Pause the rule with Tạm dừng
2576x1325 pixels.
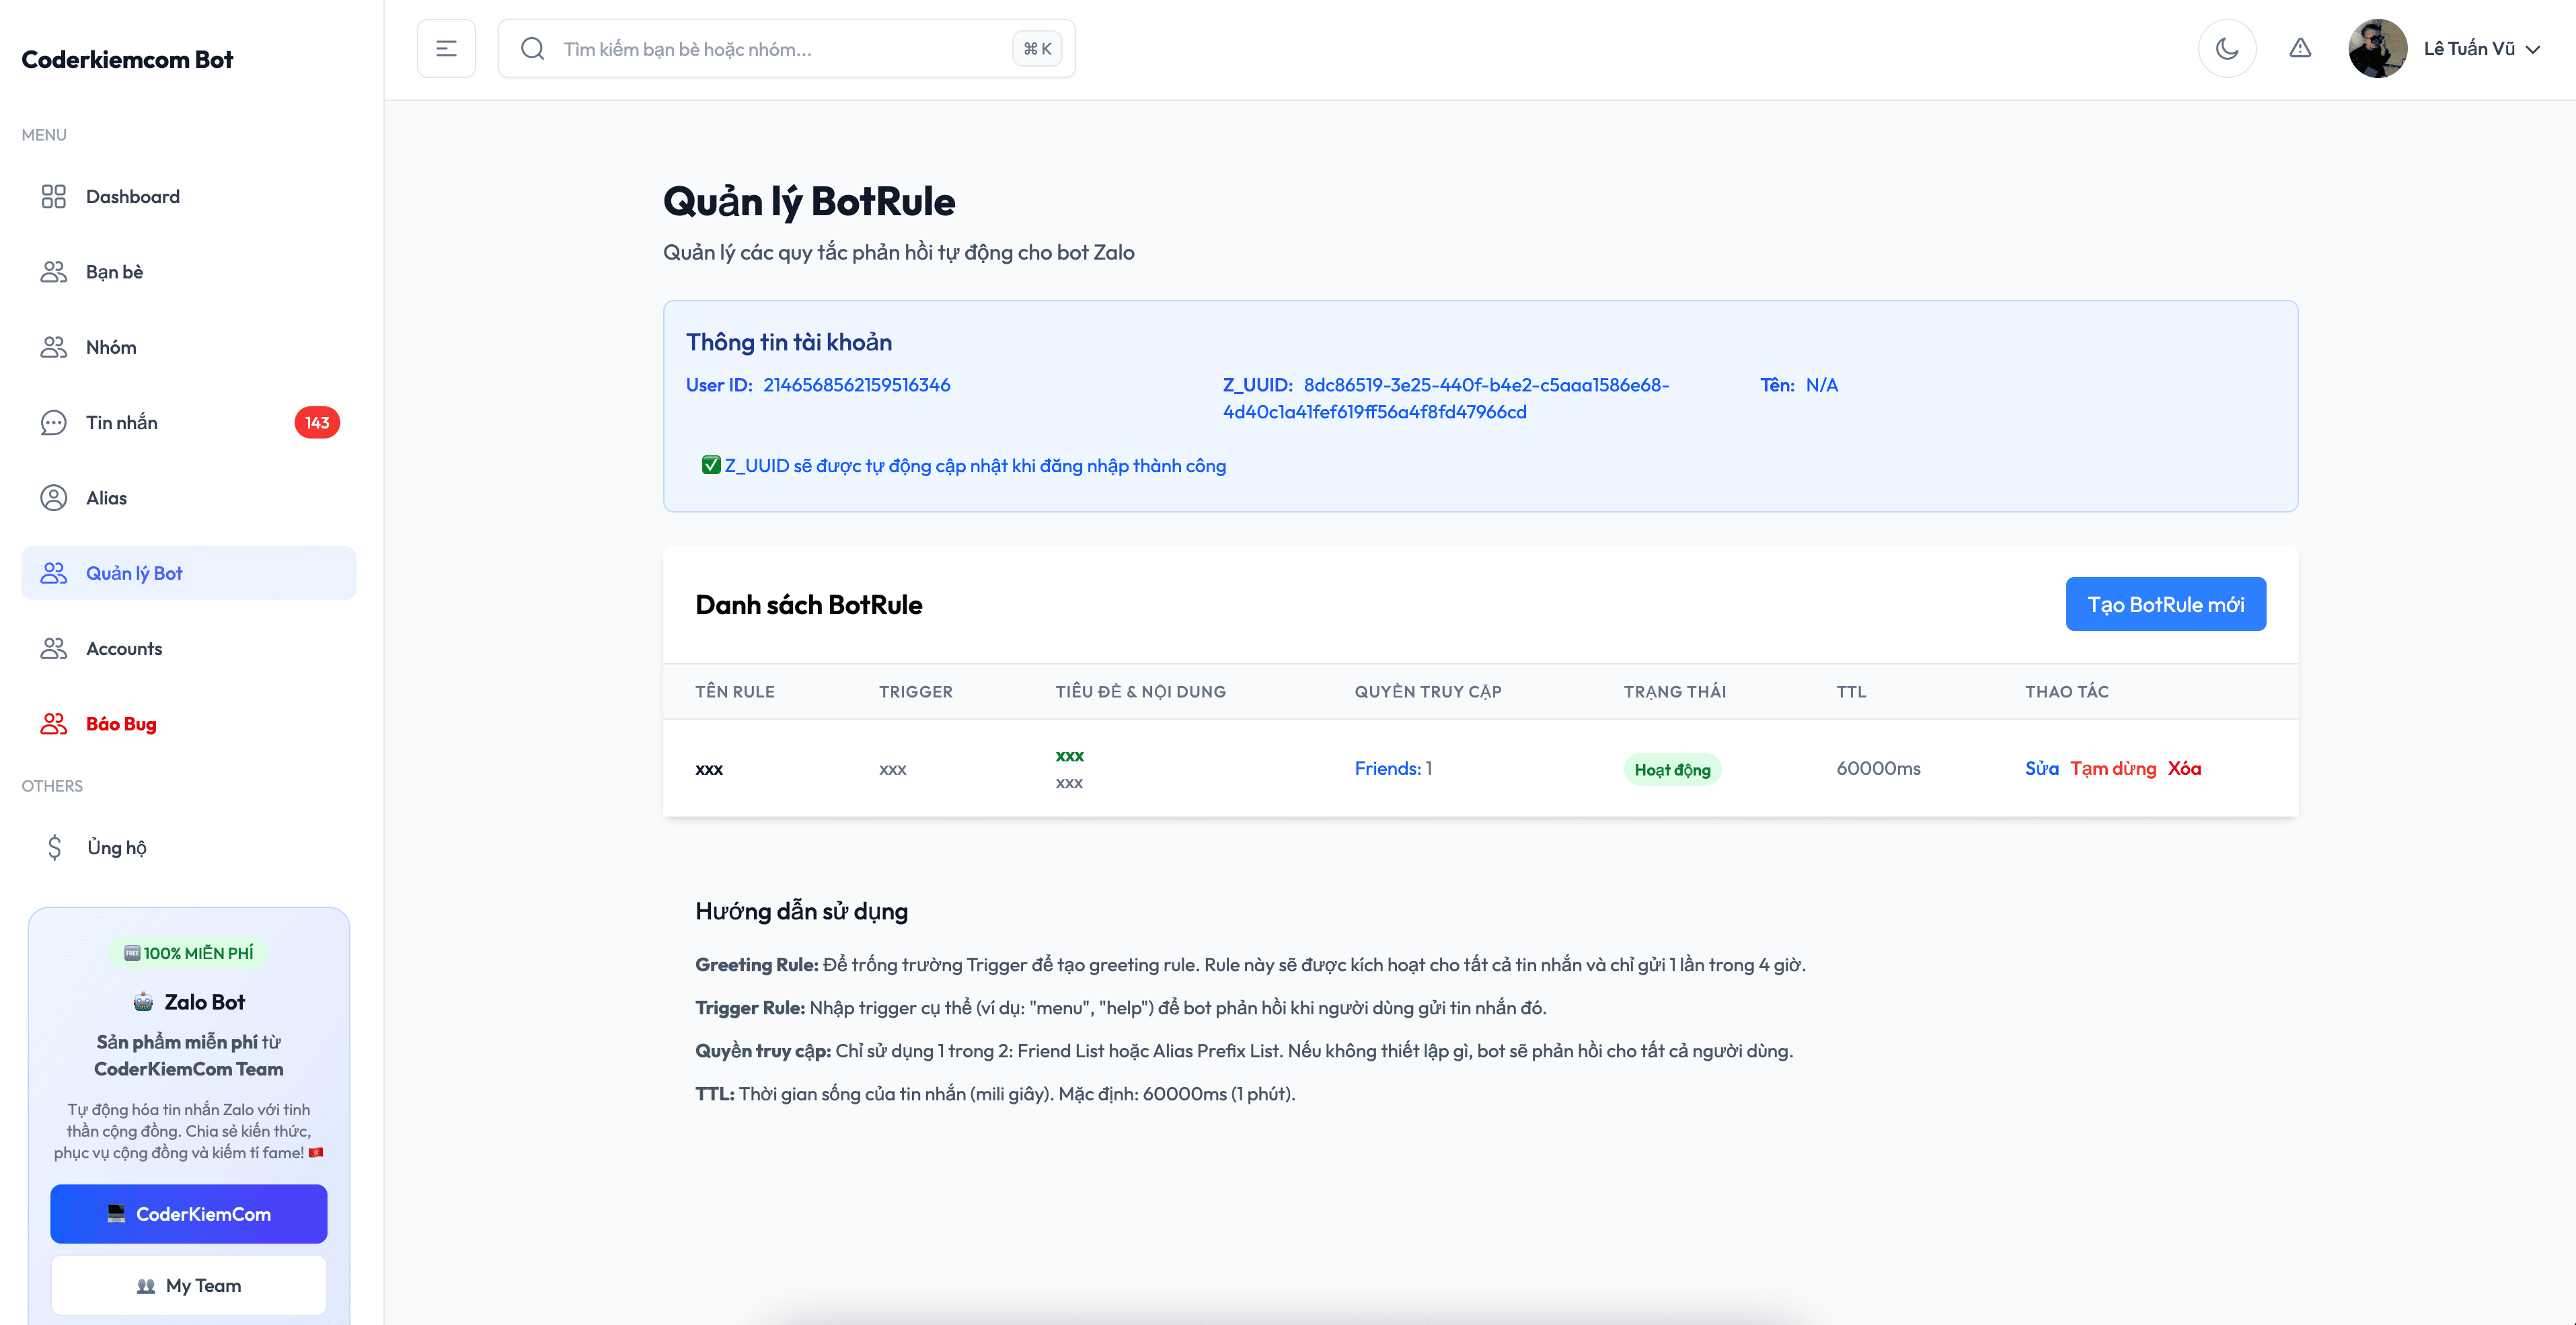2113,768
